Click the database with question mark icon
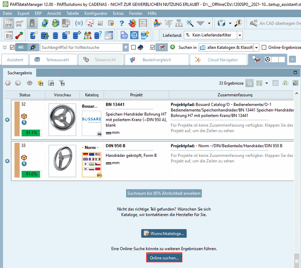The height and width of the screenshot is (268, 301). click(98, 35)
